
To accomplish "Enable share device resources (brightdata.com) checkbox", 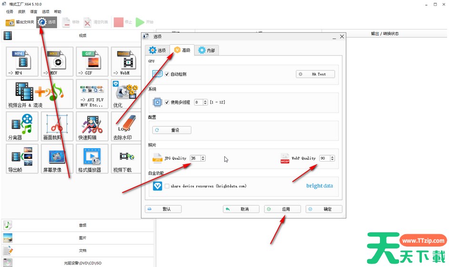I will [x=167, y=186].
